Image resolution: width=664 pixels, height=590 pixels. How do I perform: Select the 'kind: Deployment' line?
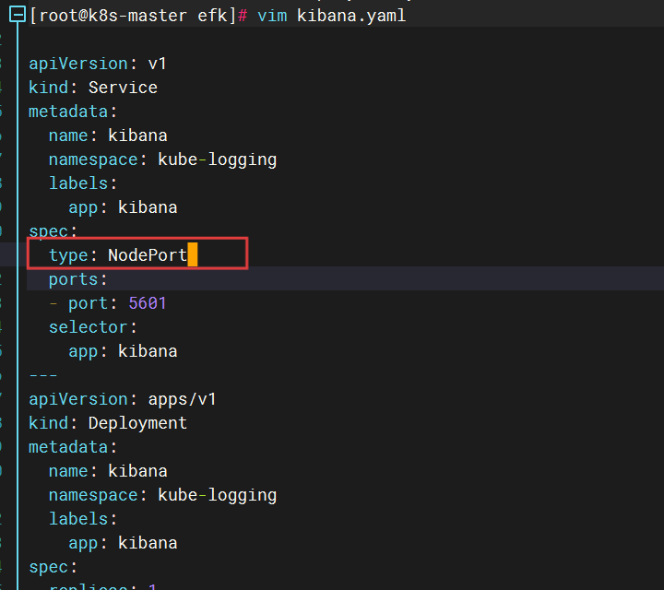tap(108, 423)
